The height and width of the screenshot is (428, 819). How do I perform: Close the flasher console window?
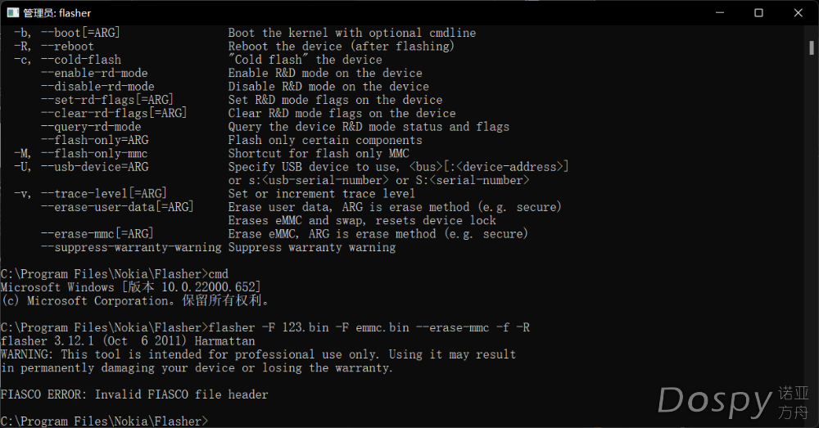(x=798, y=12)
